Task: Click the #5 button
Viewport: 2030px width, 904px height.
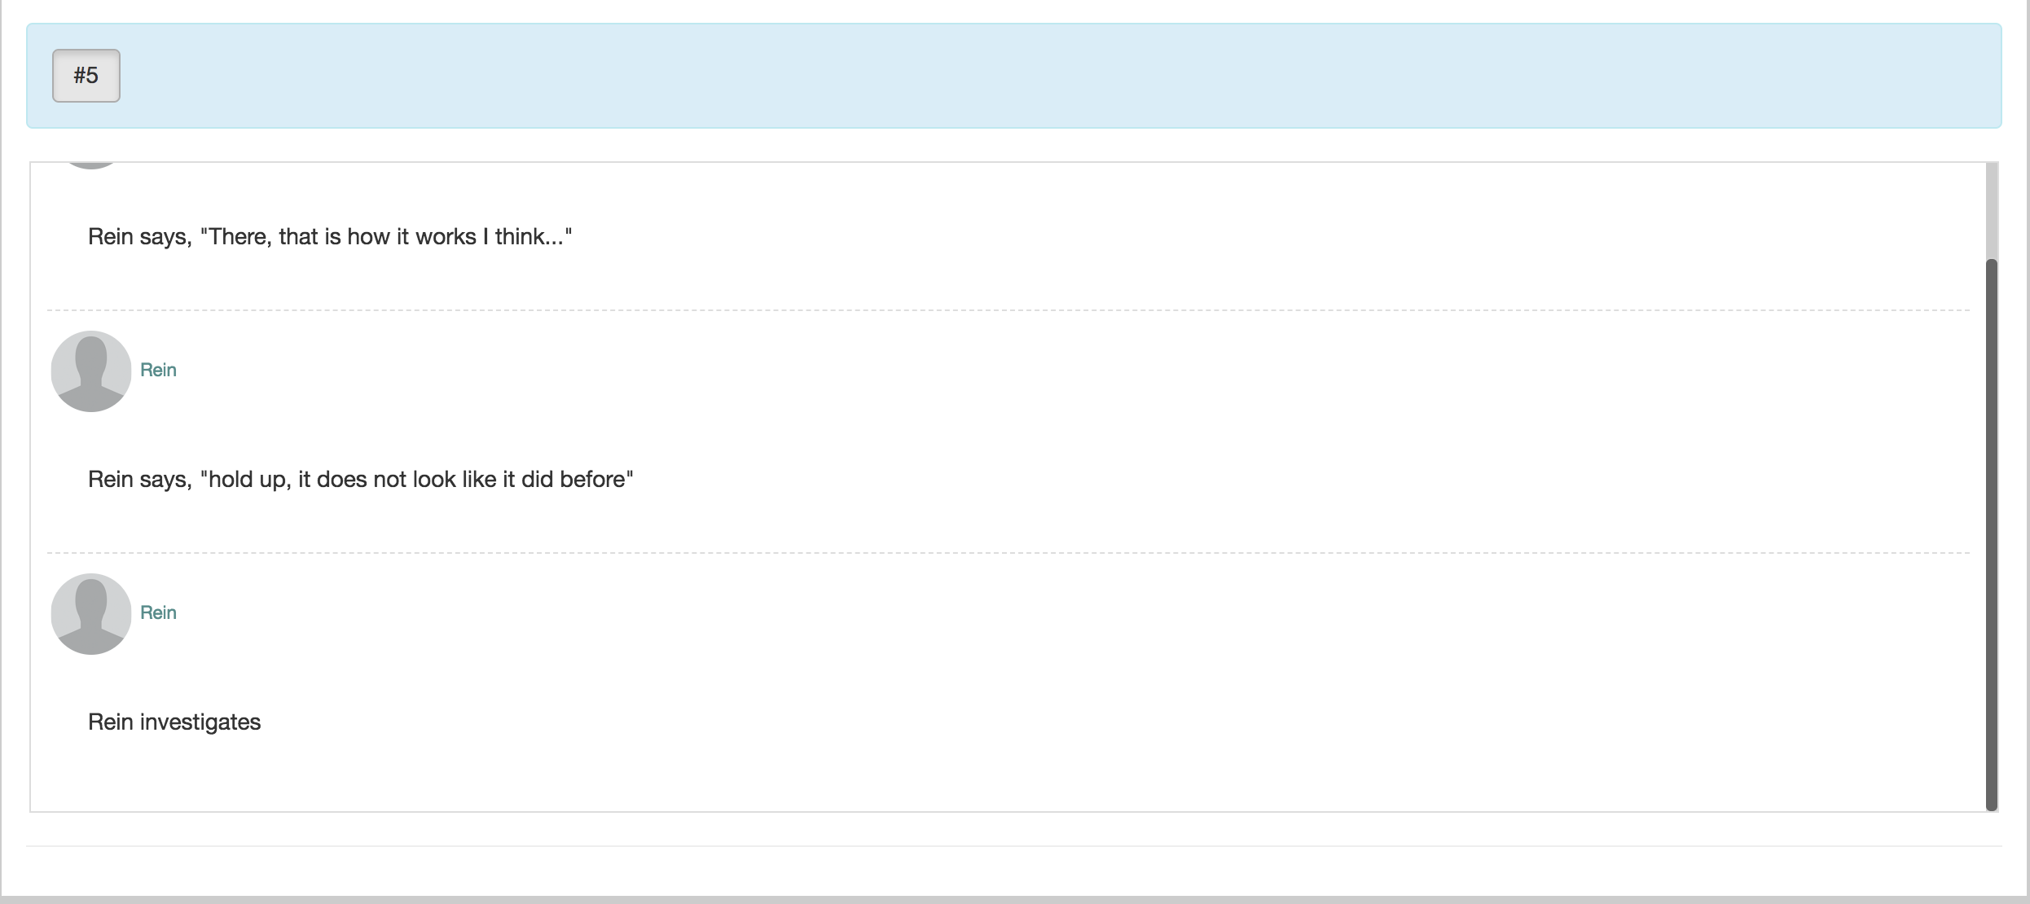Action: pyautogui.click(x=86, y=76)
